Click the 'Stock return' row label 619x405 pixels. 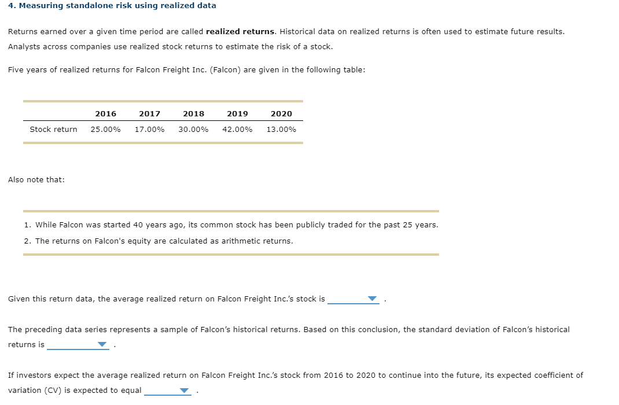(x=53, y=129)
